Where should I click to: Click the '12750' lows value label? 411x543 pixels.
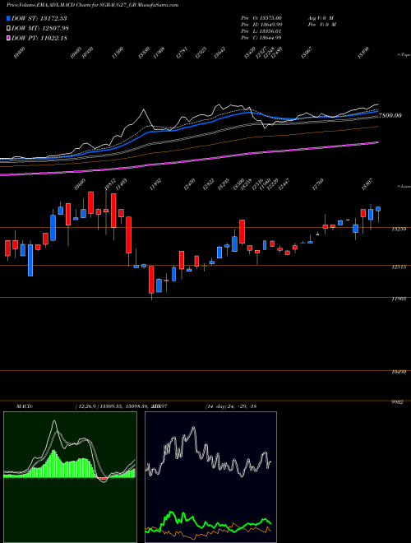(317, 185)
